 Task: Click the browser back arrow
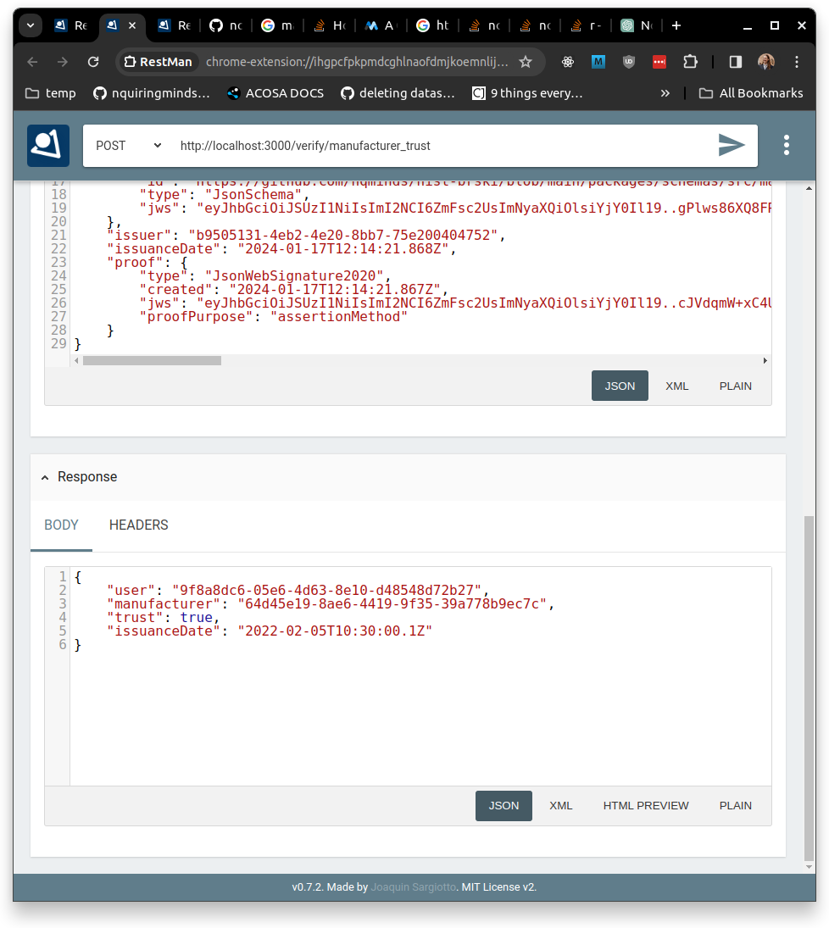[32, 62]
